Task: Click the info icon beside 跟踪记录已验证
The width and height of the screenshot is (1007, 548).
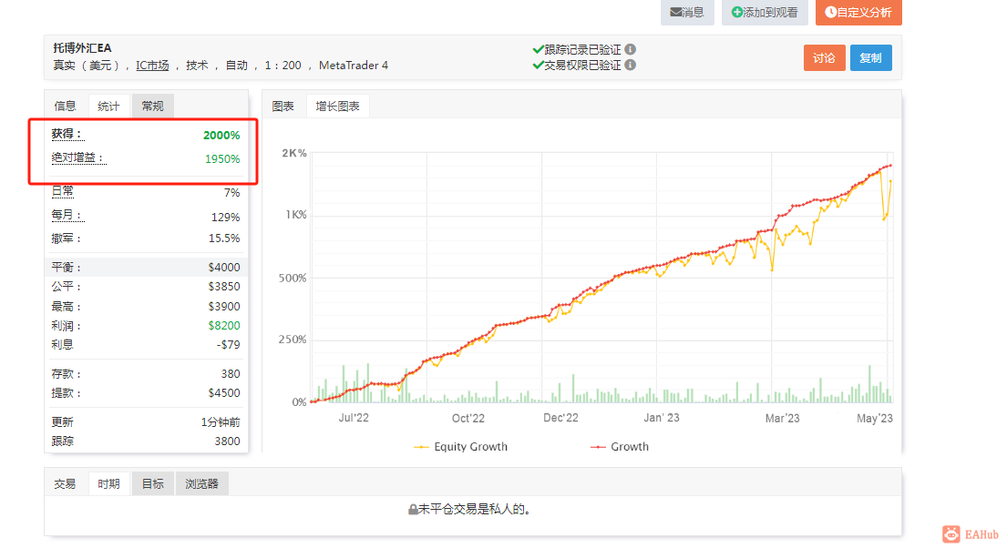Action: coord(632,50)
